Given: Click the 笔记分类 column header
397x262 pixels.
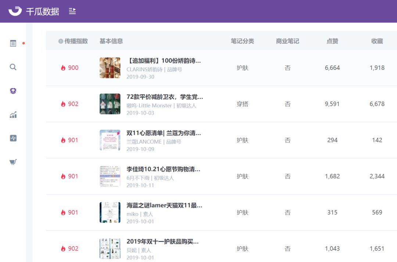Looking at the screenshot, I should coord(242,41).
